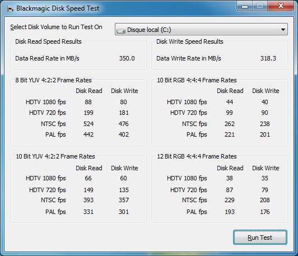The height and width of the screenshot is (256, 298).
Task: Maximize the Disk Speed Test window
Action: (260, 6)
